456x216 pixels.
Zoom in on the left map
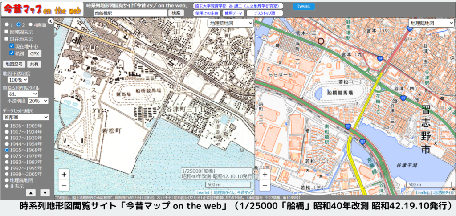(64, 175)
